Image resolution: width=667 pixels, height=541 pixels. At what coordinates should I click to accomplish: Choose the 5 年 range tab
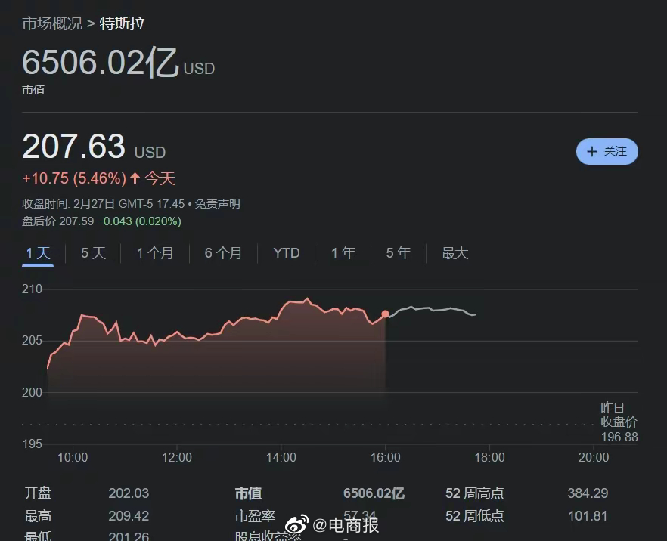tap(399, 253)
